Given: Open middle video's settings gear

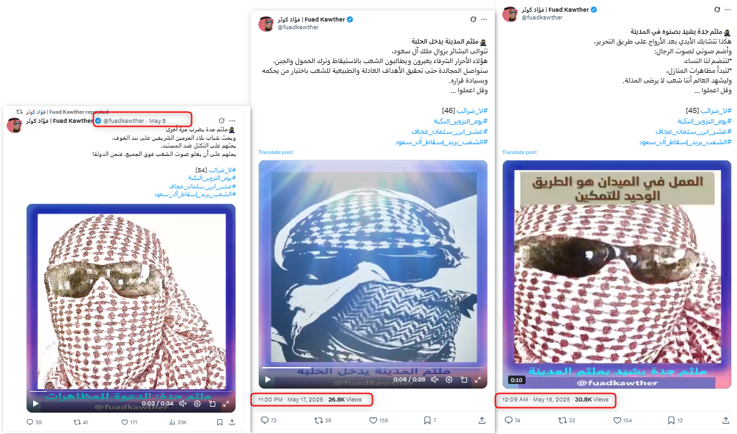Looking at the screenshot, I should click(x=449, y=379).
